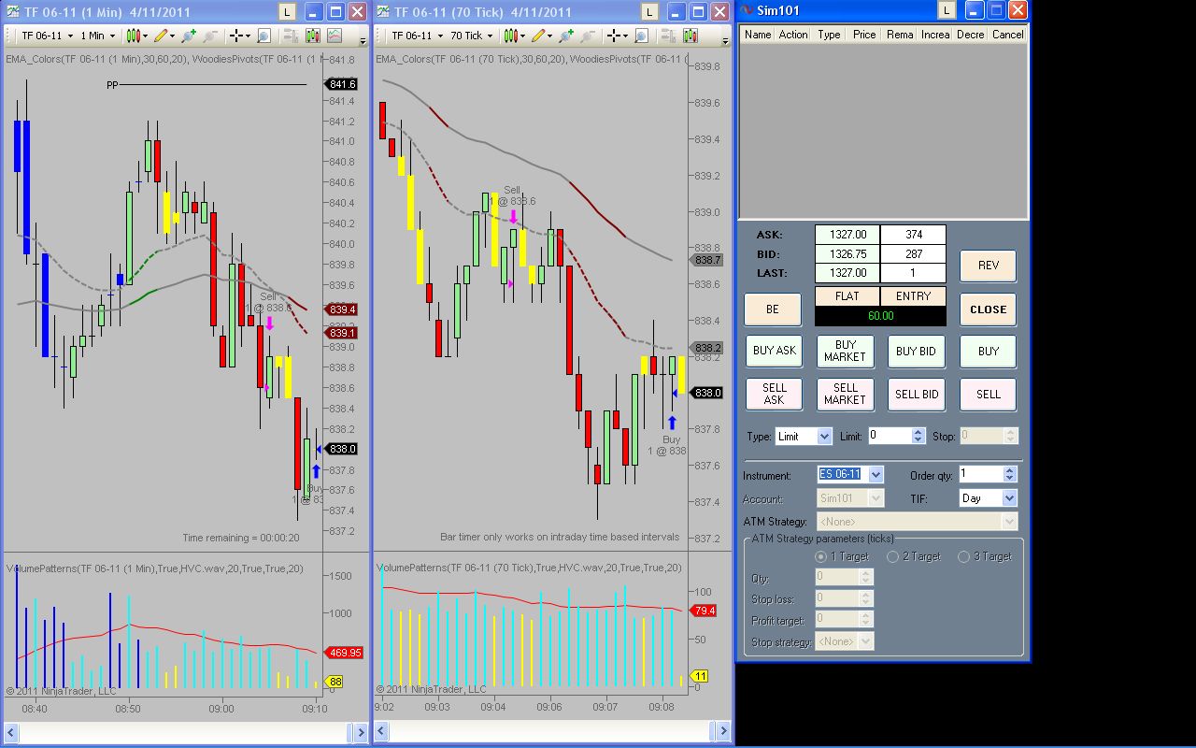1196x748 pixels.
Task: Click the Limit price stepper arrows
Action: [918, 436]
